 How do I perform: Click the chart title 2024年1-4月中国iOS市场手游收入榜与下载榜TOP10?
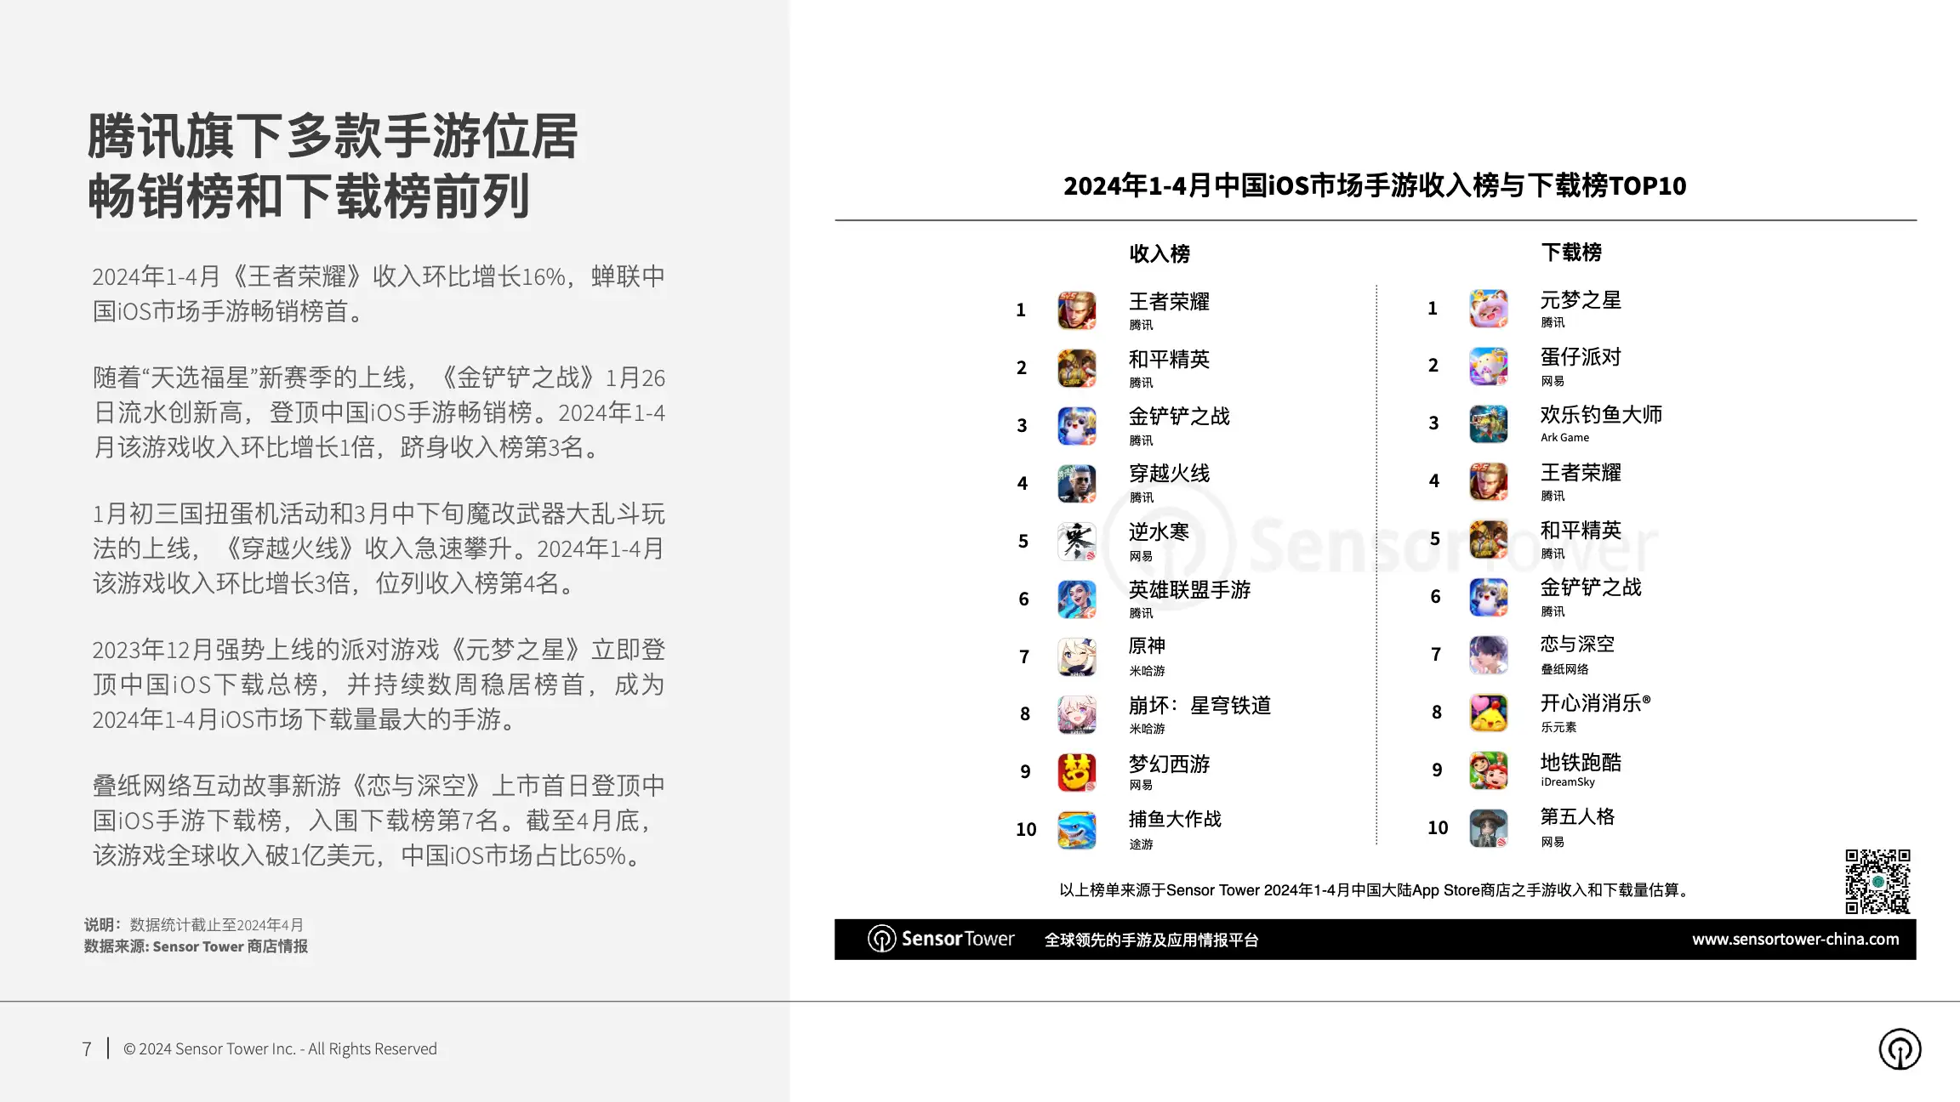1375,185
